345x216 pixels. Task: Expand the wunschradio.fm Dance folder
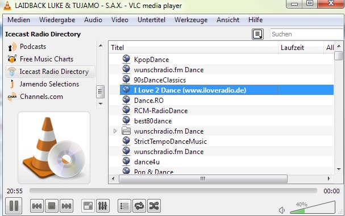(x=115, y=131)
